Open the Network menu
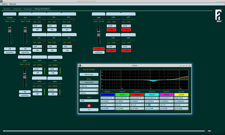This screenshot has width=225, height=135. point(13,4)
